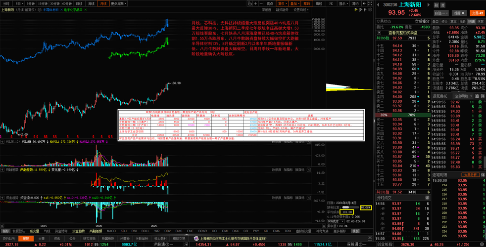Open chart settings hexagon gear icon
Screen dimensions: 486x247
[370, 10]
